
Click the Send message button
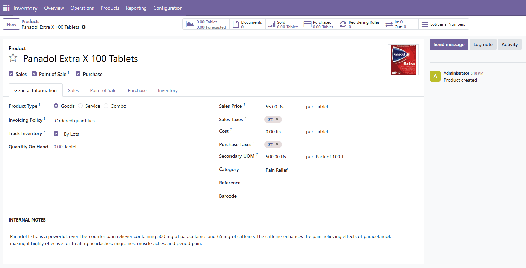point(449,44)
